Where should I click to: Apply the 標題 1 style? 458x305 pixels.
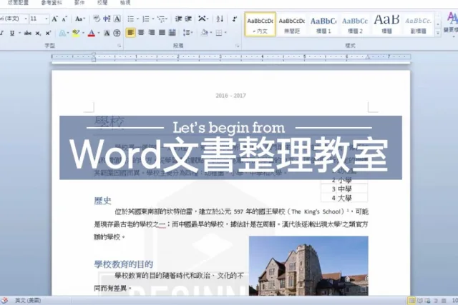point(323,25)
